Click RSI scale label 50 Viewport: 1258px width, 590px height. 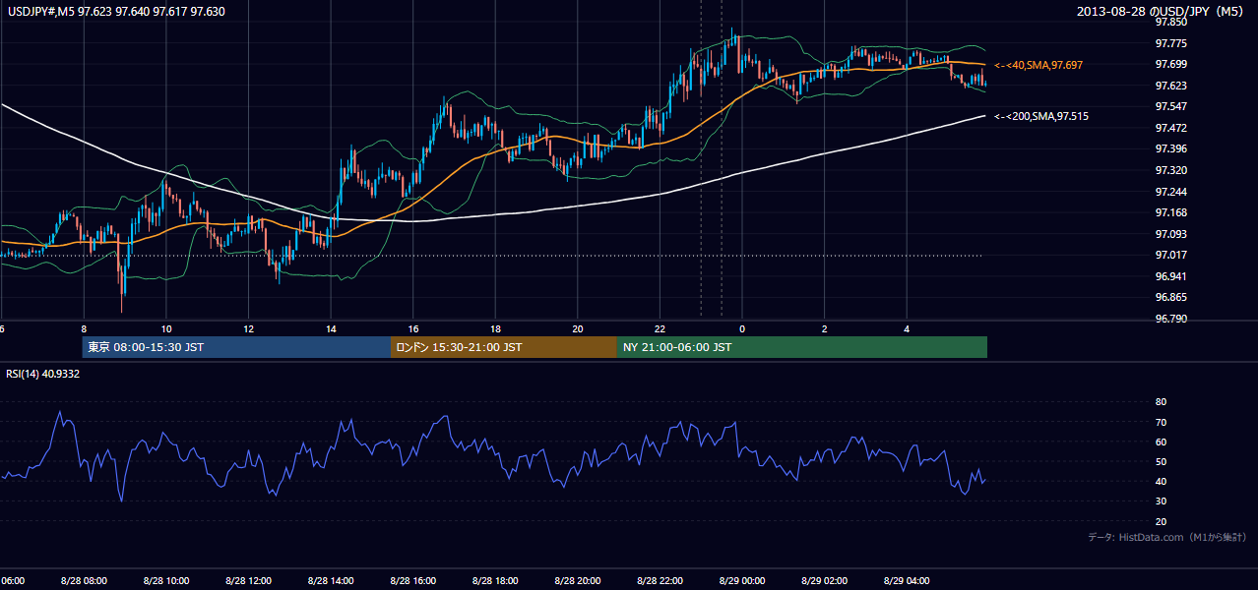1161,461
